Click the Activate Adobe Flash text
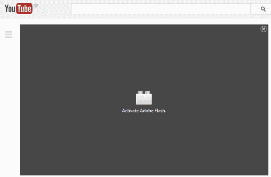This screenshot has width=271, height=177. 144,111
